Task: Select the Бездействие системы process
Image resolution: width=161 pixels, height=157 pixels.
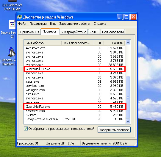Action: tap(75, 119)
